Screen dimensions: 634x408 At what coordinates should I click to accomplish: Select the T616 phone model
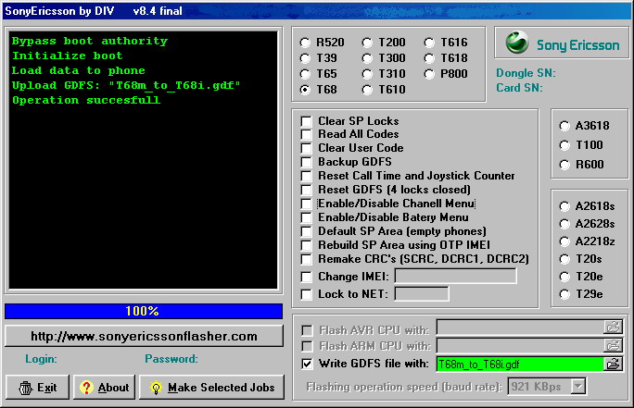pos(429,43)
